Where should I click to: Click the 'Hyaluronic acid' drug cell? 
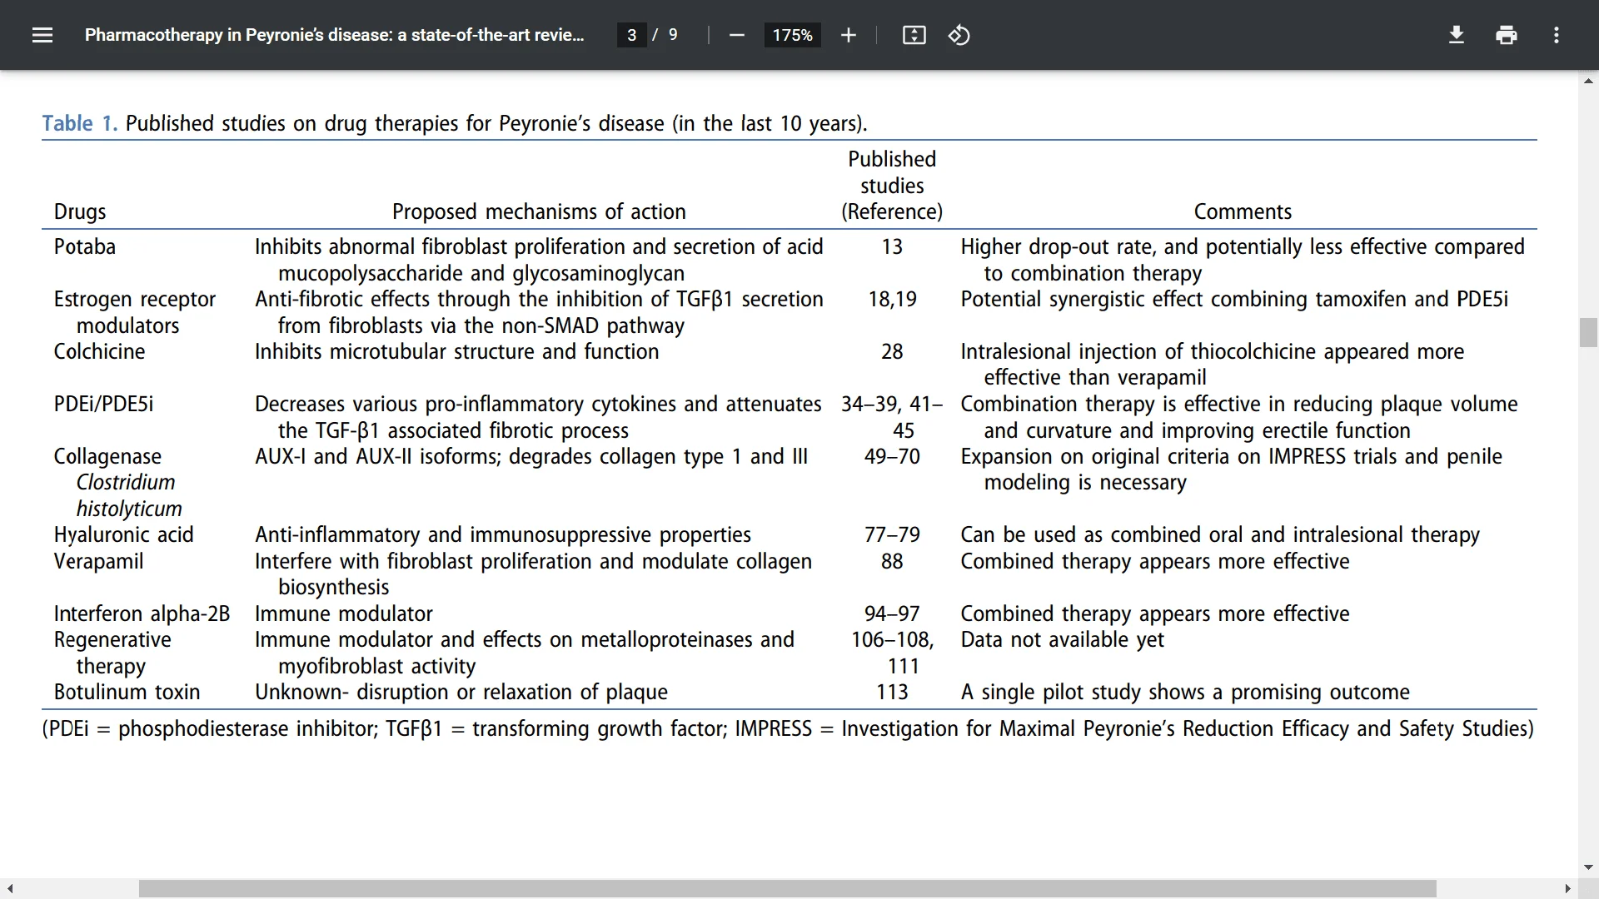point(123,534)
